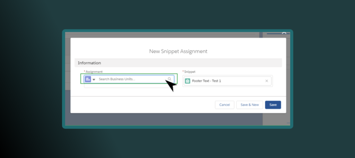
Task: Click the red asterisk beside Assignment
Action: point(85,72)
